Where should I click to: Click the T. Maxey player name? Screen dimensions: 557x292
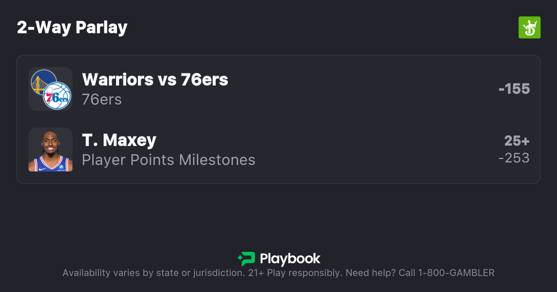119,140
